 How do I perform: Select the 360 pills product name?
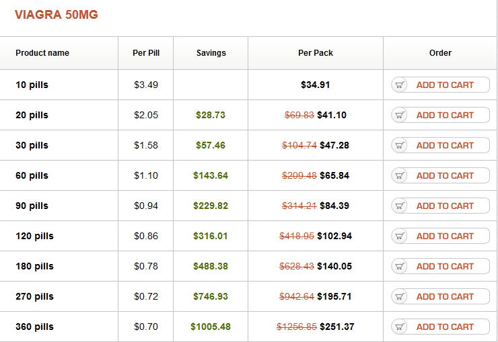[x=34, y=327]
